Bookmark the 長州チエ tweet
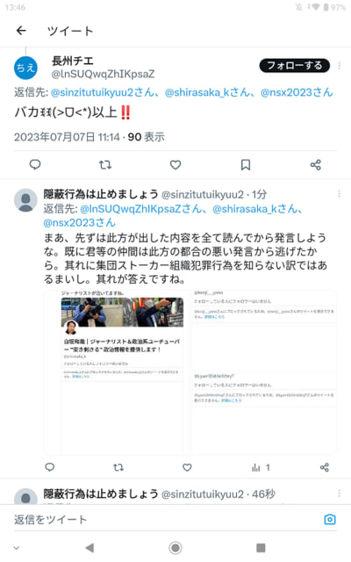The width and height of the screenshot is (351, 562). point(246,164)
